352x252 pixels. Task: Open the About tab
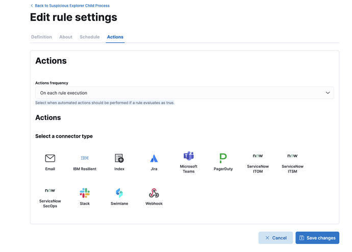point(66,37)
